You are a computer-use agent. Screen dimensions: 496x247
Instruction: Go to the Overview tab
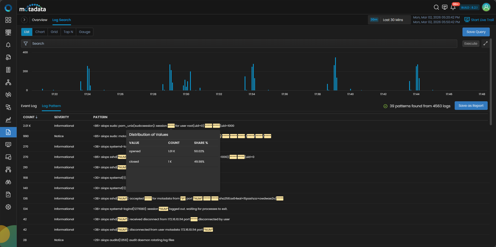tap(40, 20)
